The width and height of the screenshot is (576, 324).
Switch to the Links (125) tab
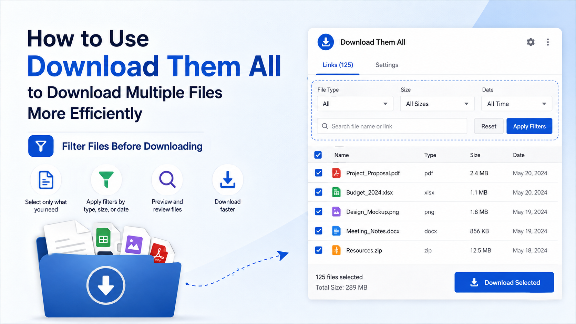click(x=338, y=65)
